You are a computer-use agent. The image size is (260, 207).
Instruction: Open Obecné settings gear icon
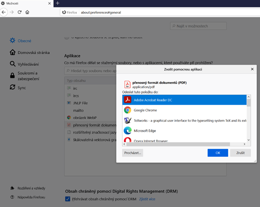click(x=12, y=41)
